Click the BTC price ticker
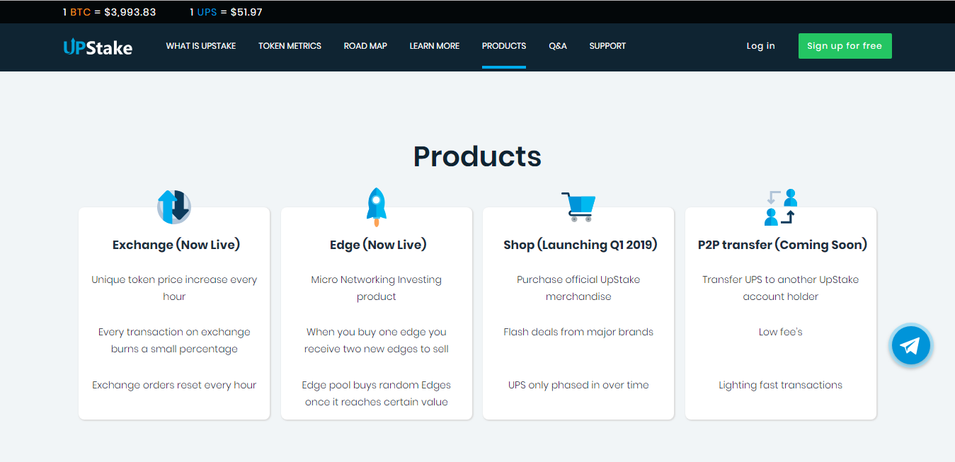 pyautogui.click(x=109, y=12)
